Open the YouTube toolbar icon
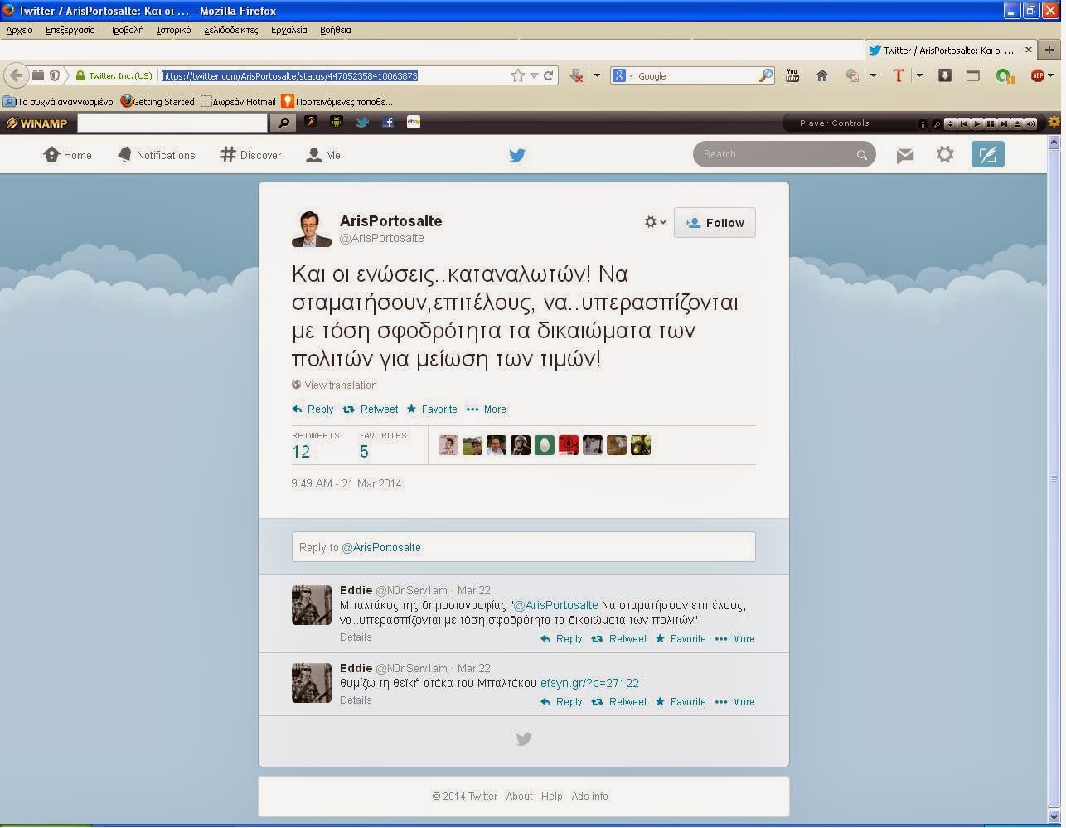Image resolution: width=1066 pixels, height=828 pixels. tap(792, 75)
